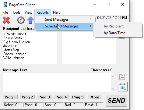
Task: Select Morris Day recipient
Action: point(11,50)
